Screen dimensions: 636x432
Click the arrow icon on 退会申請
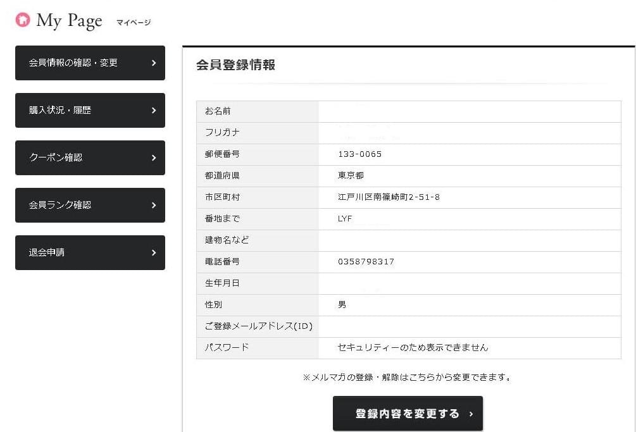point(154,253)
